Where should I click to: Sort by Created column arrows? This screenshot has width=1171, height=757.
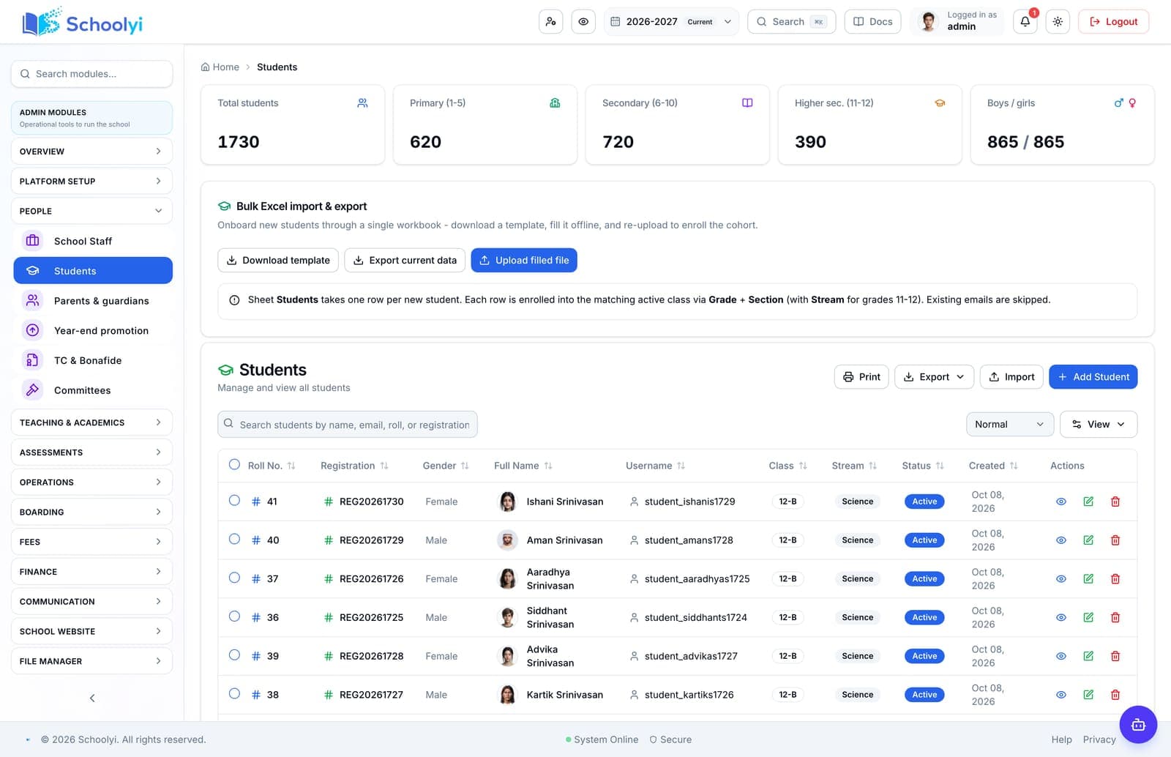(x=1014, y=466)
